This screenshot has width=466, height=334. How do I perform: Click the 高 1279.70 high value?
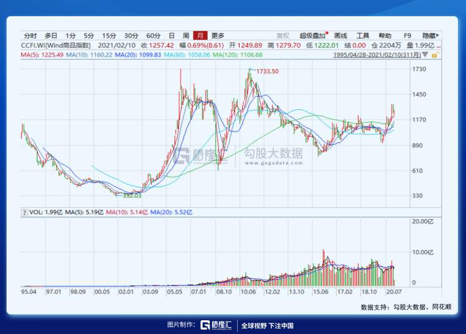point(284,46)
